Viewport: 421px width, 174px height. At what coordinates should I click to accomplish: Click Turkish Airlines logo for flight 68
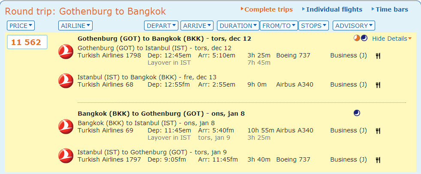pyautogui.click(x=66, y=81)
